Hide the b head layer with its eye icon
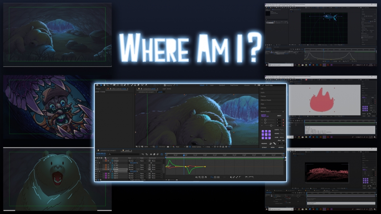Image resolution: width=381 pixels, height=214 pixels. [96, 161]
